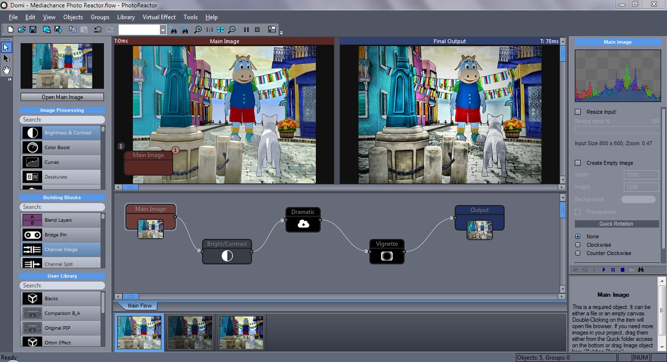Click the Image Processing section header
Image resolution: width=667 pixels, height=362 pixels.
[x=62, y=110]
